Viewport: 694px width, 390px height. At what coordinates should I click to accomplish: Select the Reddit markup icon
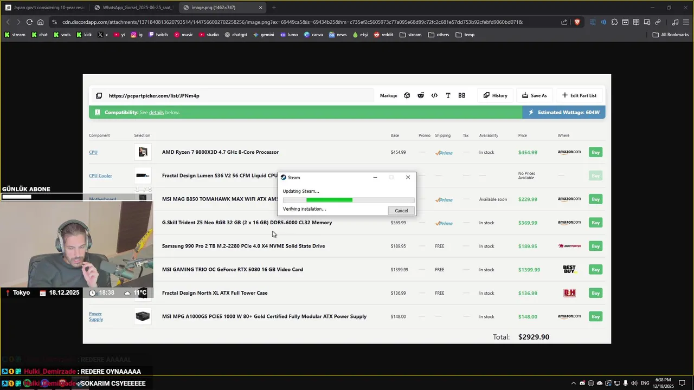421,95
